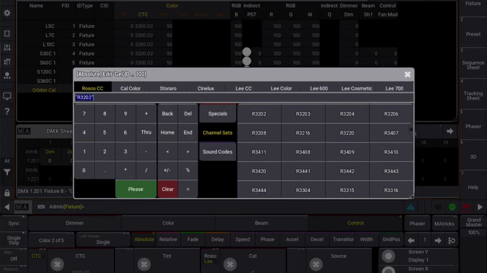Open the Link Values Single selector

[103, 241]
